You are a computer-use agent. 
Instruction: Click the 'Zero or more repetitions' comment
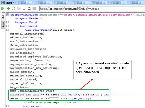(x=51, y=102)
